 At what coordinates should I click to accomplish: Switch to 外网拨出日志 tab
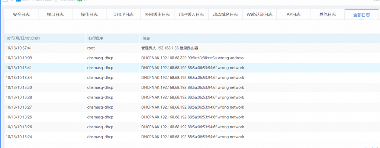click(157, 15)
